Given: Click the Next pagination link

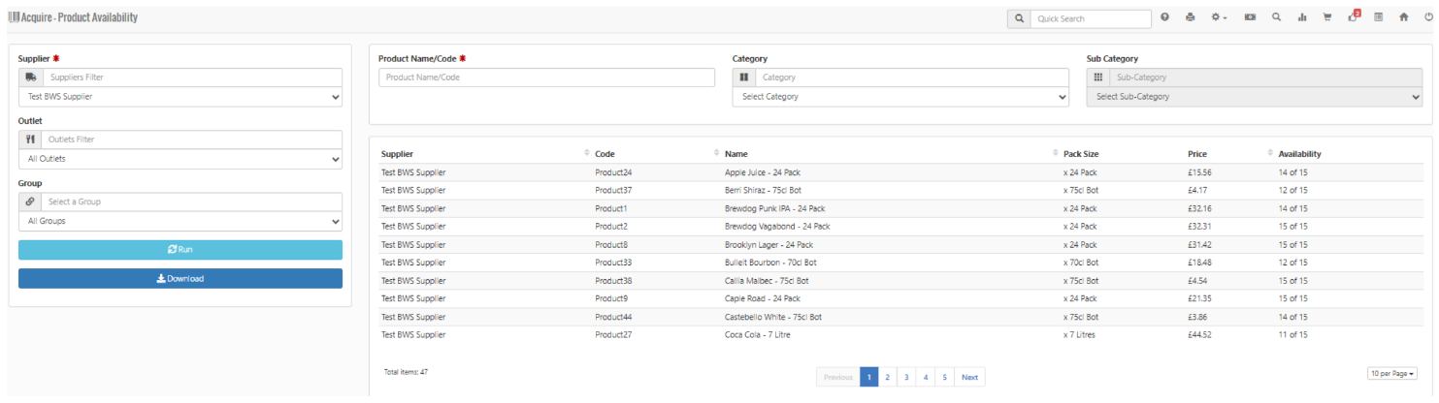Looking at the screenshot, I should [x=968, y=377].
